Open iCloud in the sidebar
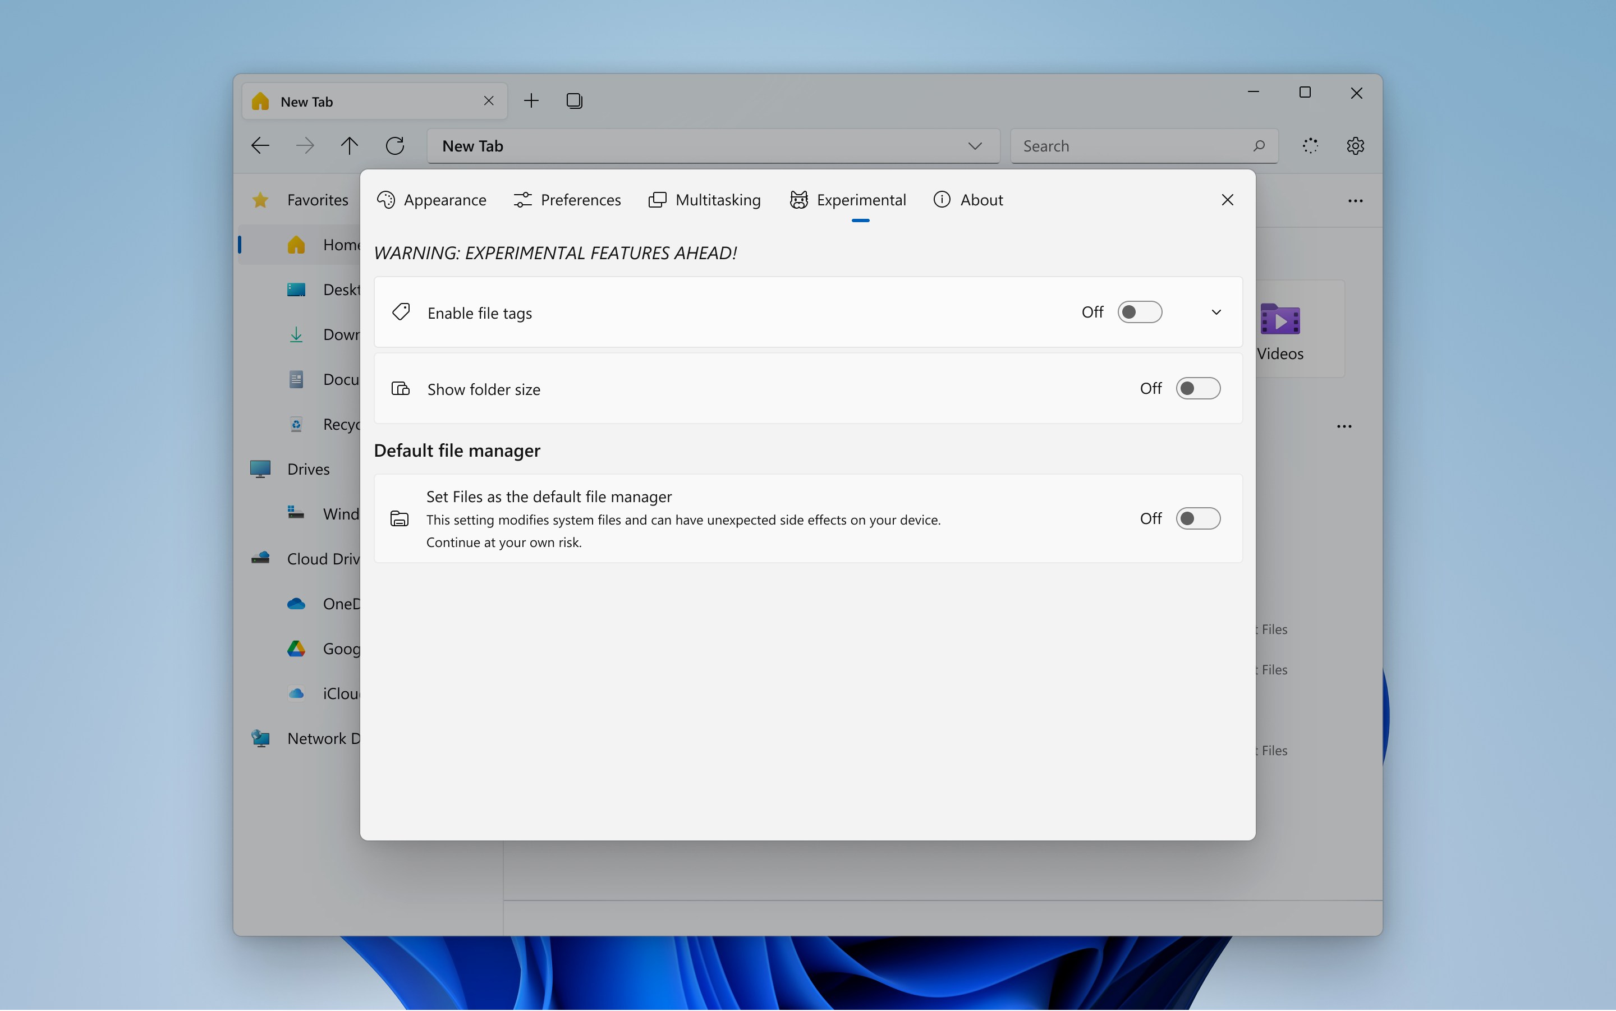1616x1011 pixels. tap(300, 694)
